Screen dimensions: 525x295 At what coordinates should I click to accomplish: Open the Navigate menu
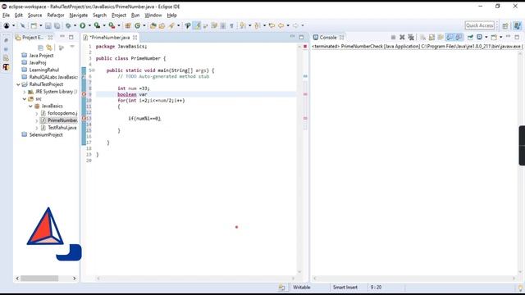pyautogui.click(x=79, y=16)
